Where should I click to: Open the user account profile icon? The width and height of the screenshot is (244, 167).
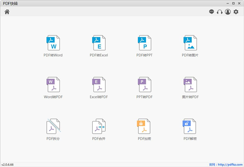pyautogui.click(x=228, y=12)
